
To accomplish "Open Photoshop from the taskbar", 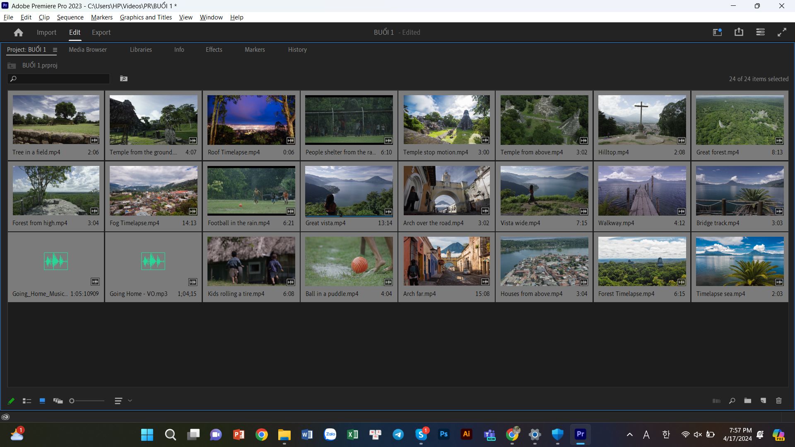I will pos(443,434).
